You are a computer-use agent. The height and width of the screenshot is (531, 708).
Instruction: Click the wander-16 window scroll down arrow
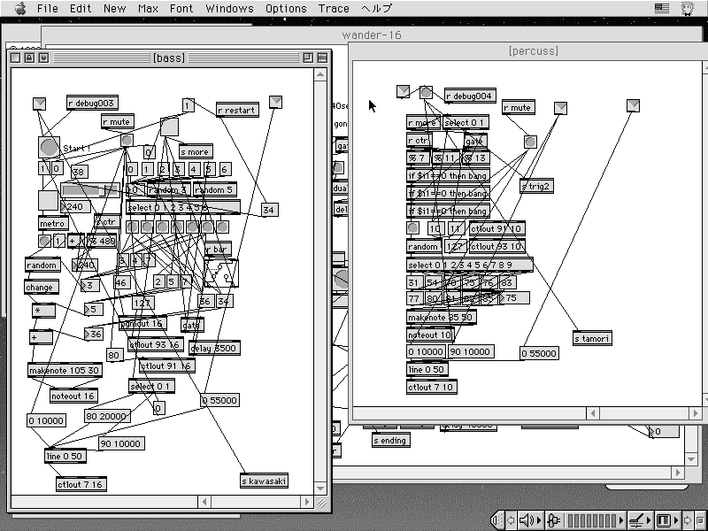(x=691, y=459)
